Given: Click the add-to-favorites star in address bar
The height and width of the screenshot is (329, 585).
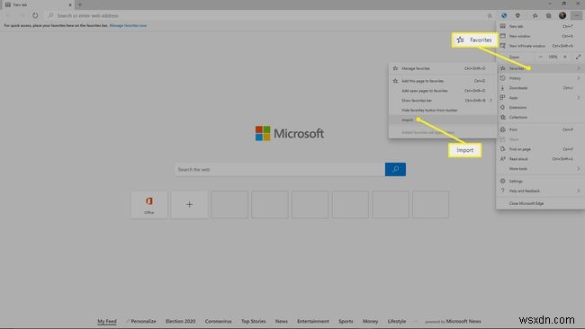Looking at the screenshot, I should [x=490, y=15].
